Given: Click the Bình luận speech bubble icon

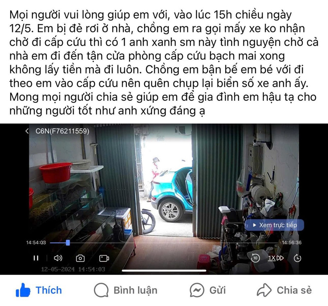Looking at the screenshot, I should 101,290.
